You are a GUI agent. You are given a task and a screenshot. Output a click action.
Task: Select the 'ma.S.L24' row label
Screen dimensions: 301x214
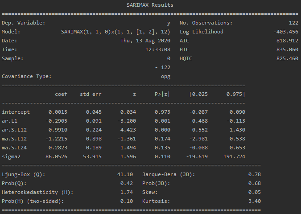pos(14,148)
